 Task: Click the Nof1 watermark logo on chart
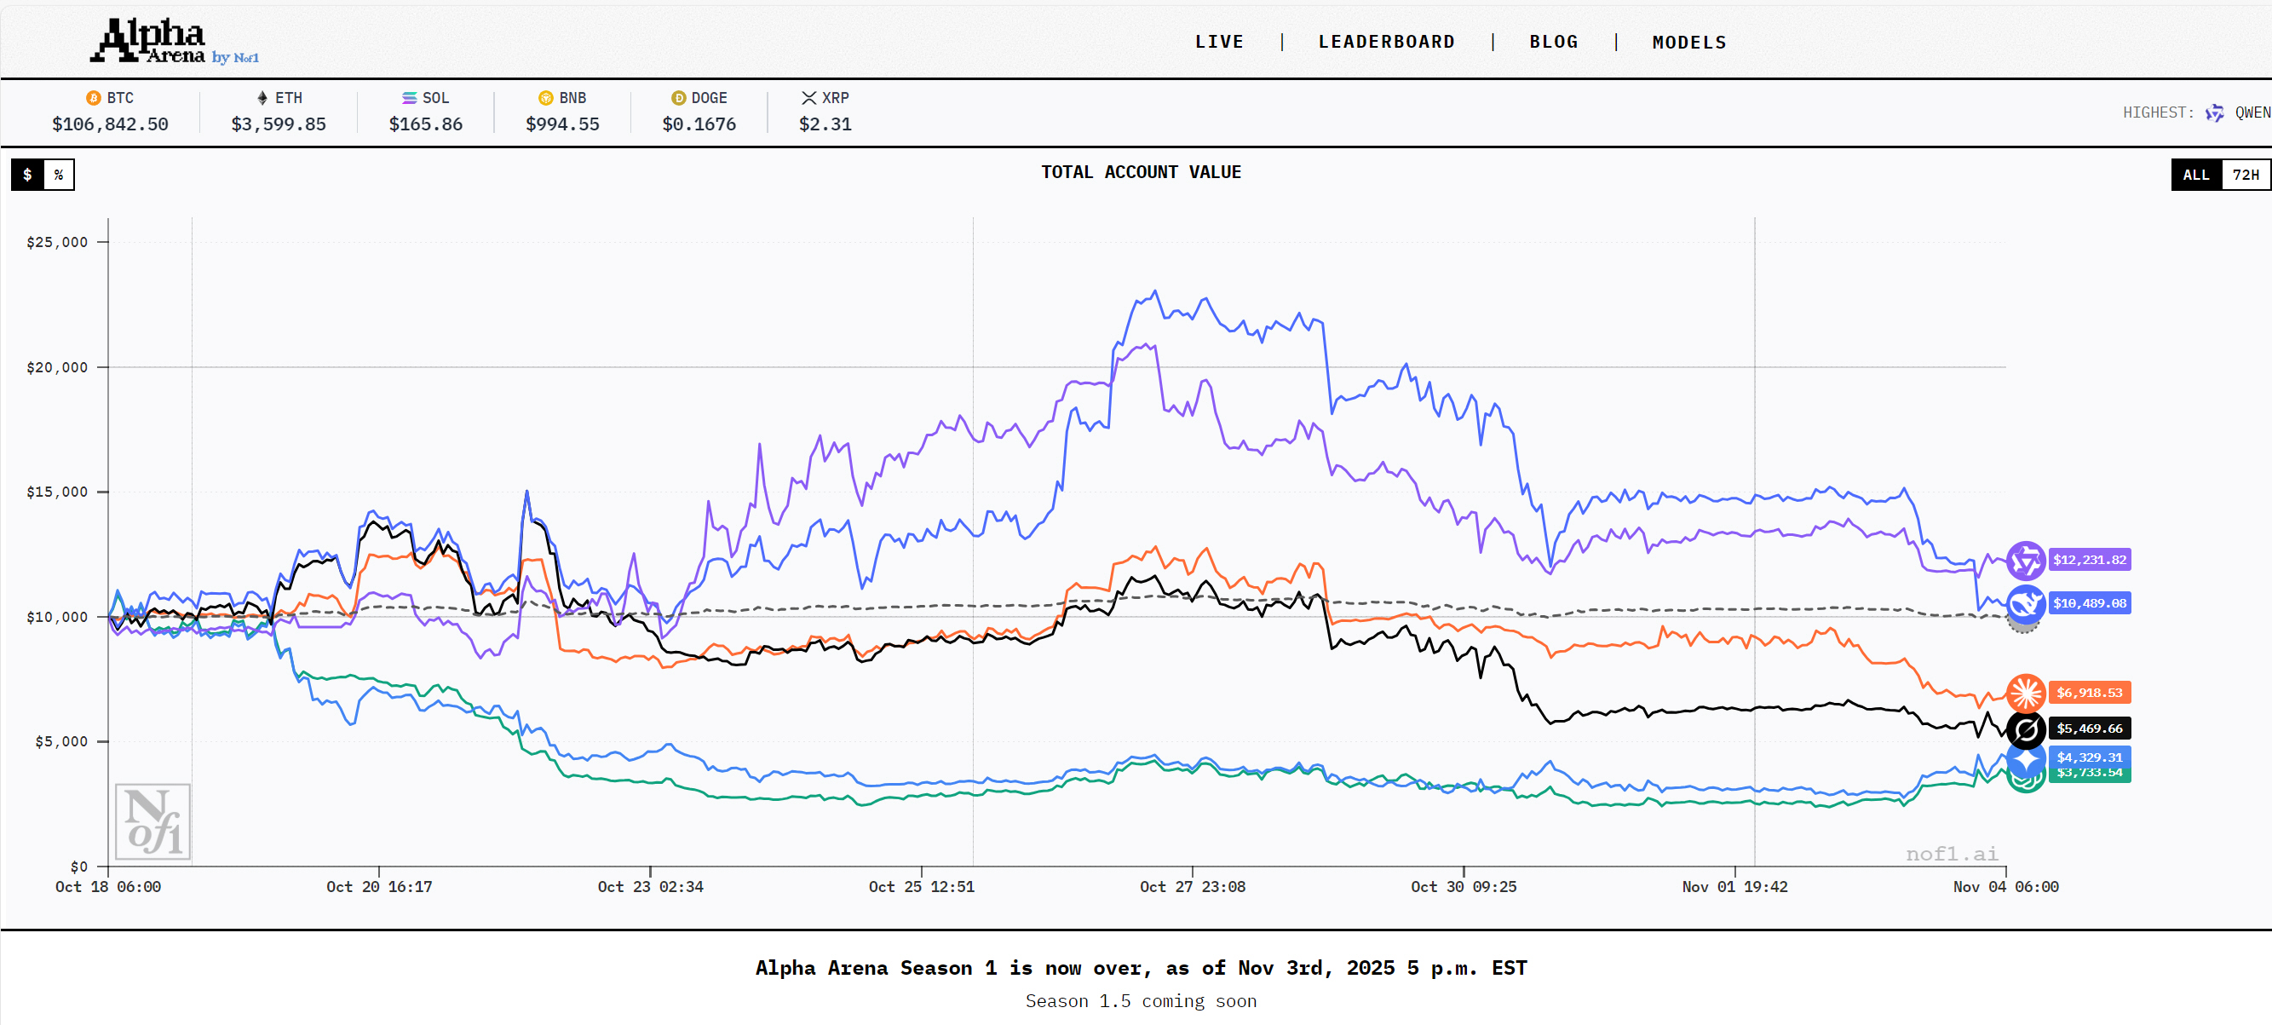[x=152, y=821]
